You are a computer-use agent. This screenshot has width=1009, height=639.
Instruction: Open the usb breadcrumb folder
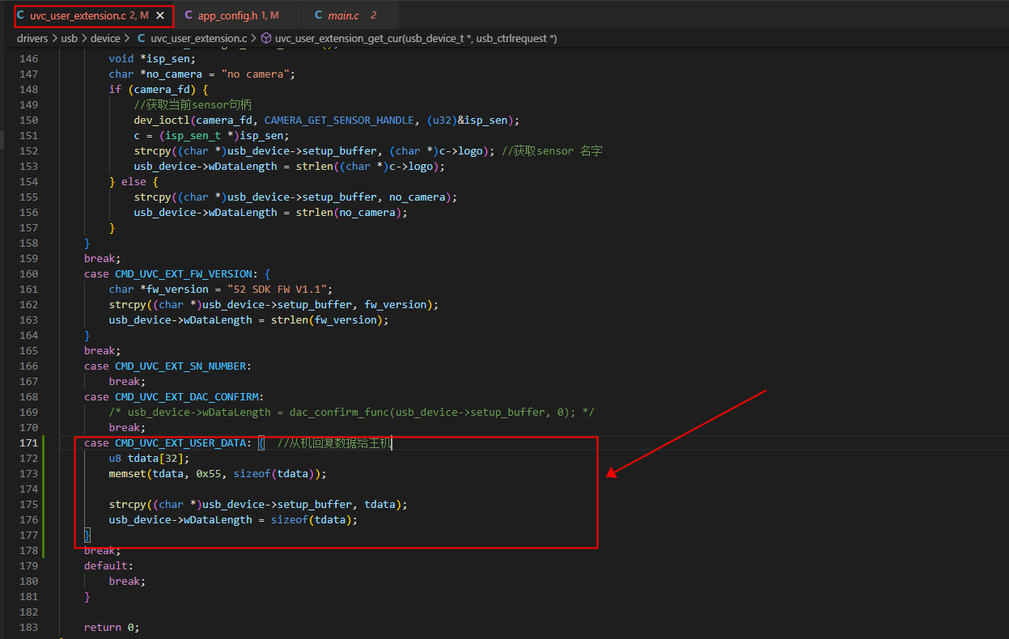point(70,38)
